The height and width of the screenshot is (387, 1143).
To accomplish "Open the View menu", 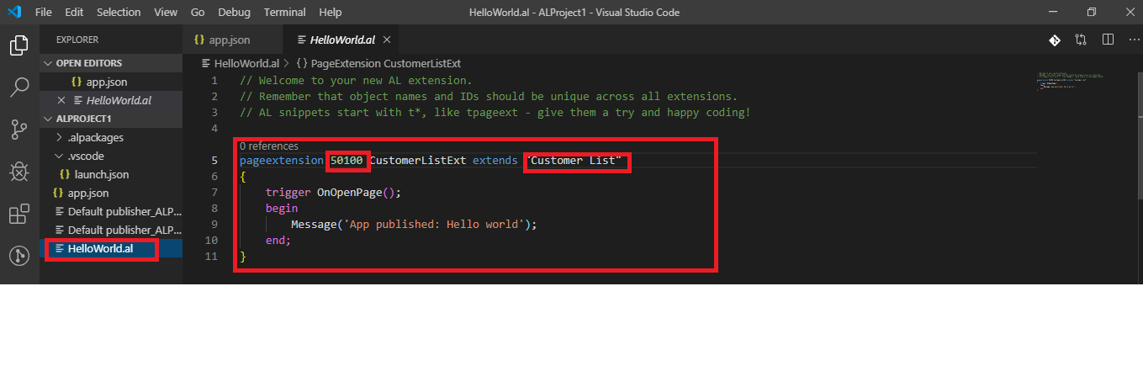I will 166,13.
